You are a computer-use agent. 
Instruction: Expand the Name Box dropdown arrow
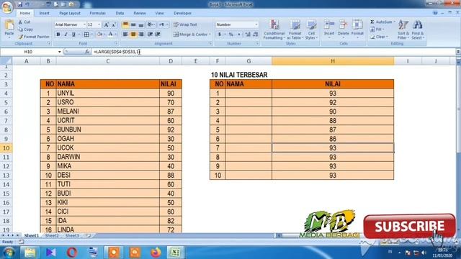point(59,52)
